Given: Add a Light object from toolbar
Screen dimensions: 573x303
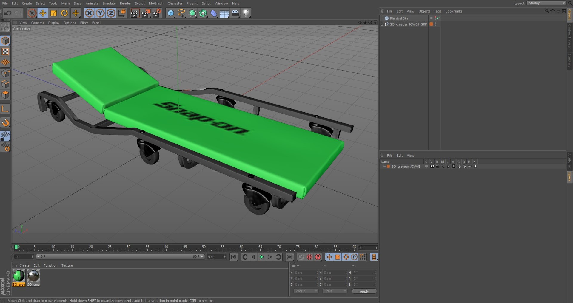Looking at the screenshot, I should [x=246, y=13].
